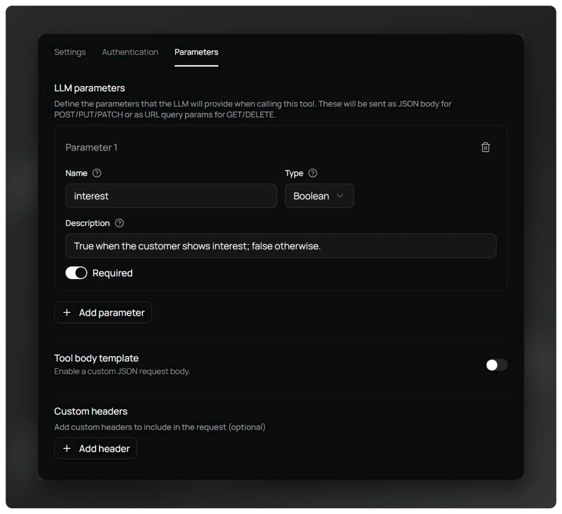Click the Add header button
This screenshot has height=514, width=562.
96,448
